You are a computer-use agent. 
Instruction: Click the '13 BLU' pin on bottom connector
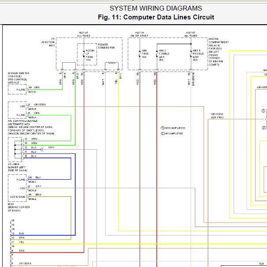[18, 233]
